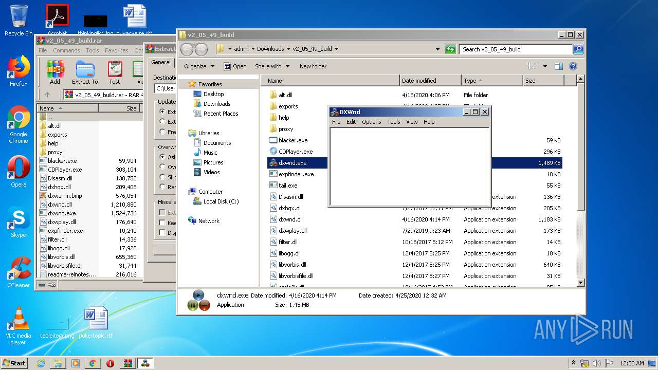
Task: Select first Overwrite mode radio option
Action: tap(162, 157)
